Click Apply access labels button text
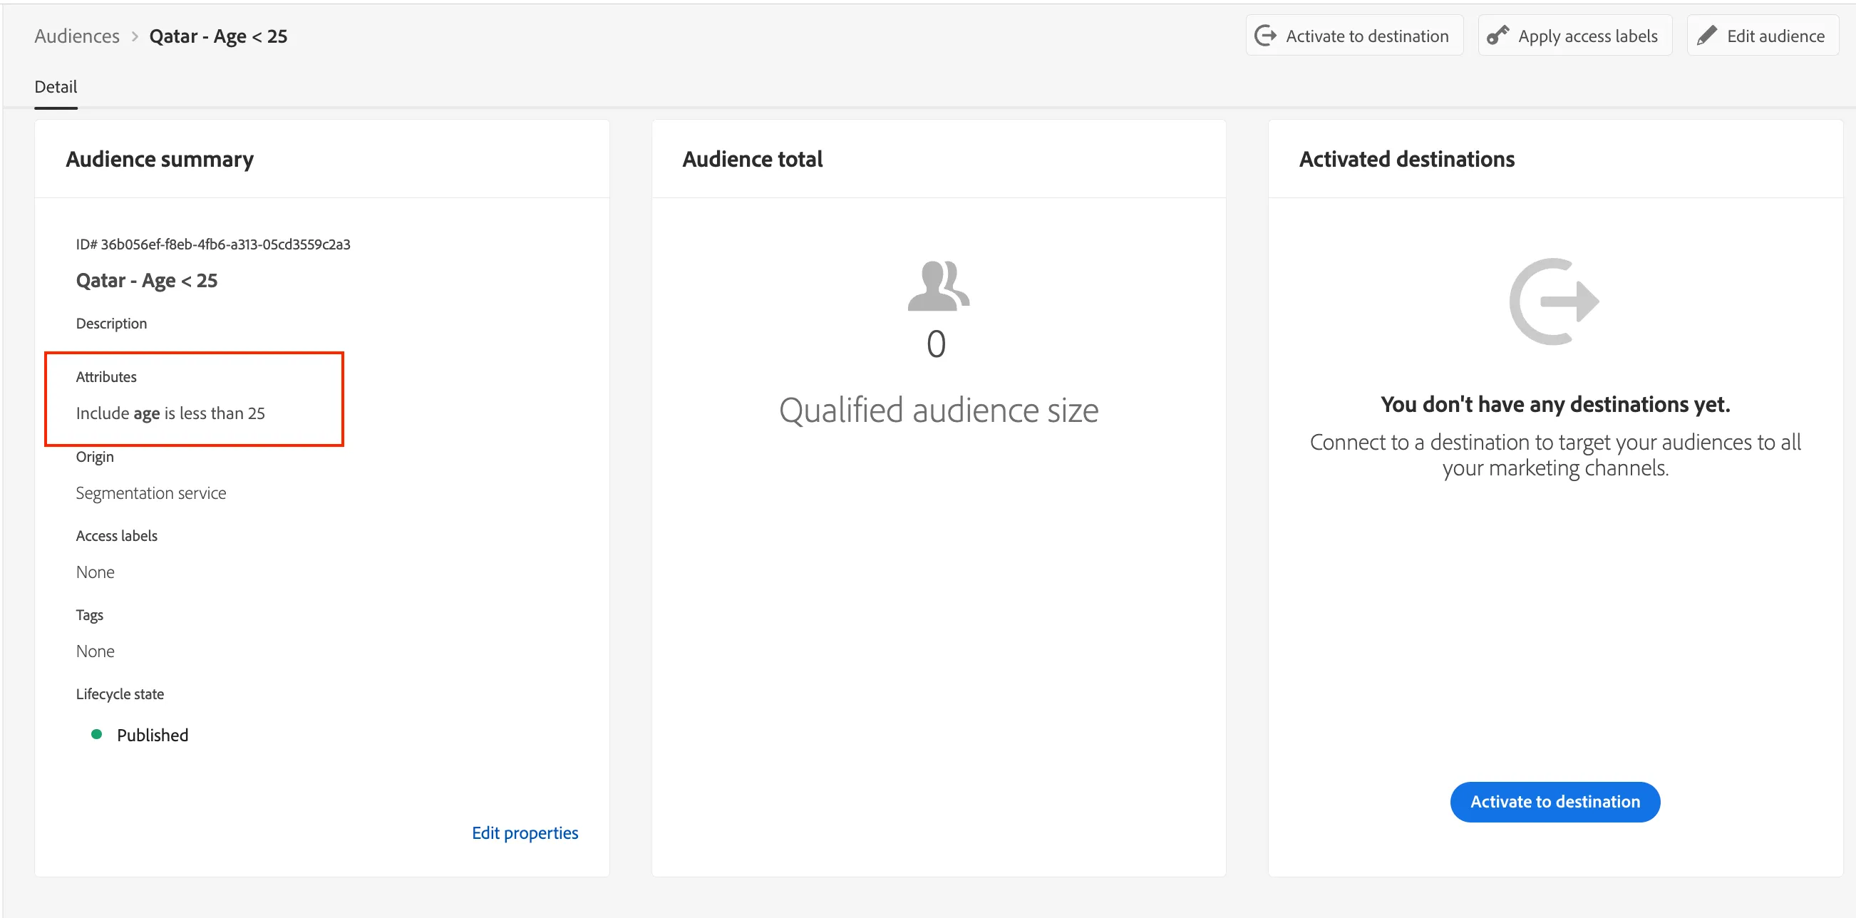This screenshot has height=918, width=1856. [1587, 36]
